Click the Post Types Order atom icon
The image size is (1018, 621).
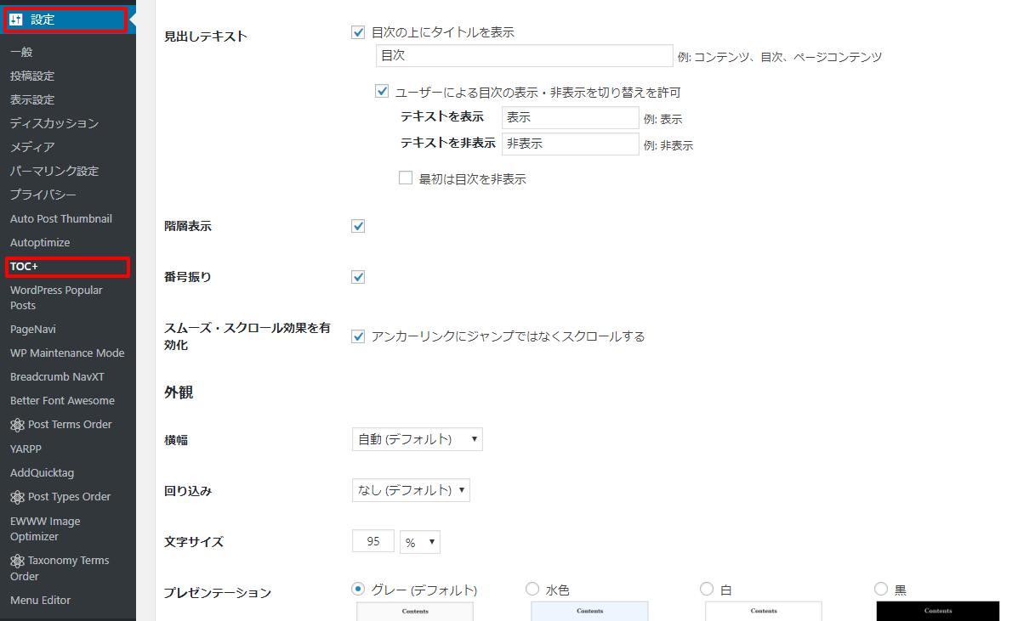click(18, 497)
